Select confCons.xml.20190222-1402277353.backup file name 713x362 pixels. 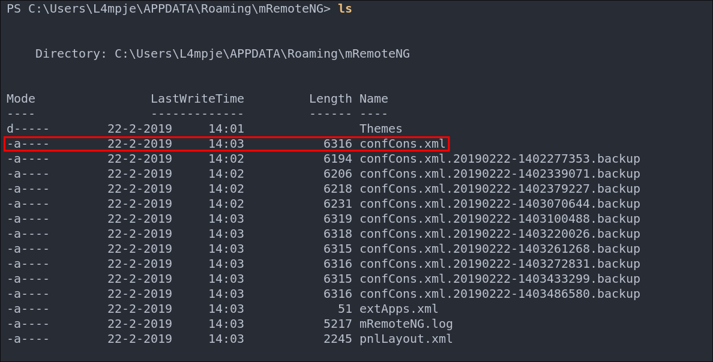(500, 158)
